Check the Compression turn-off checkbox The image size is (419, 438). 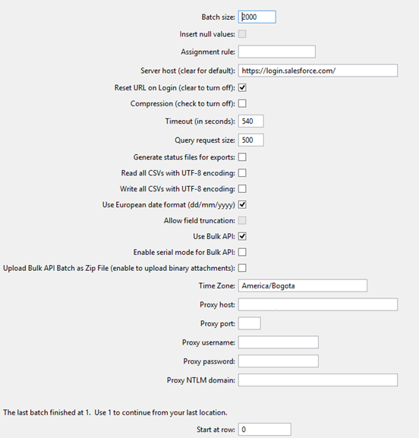pyautogui.click(x=242, y=104)
